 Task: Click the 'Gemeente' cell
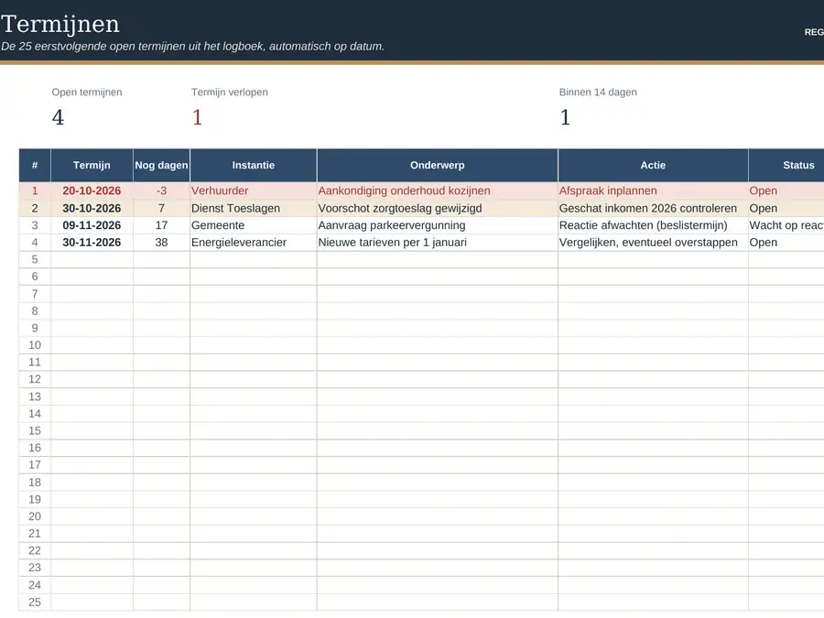pos(254,225)
